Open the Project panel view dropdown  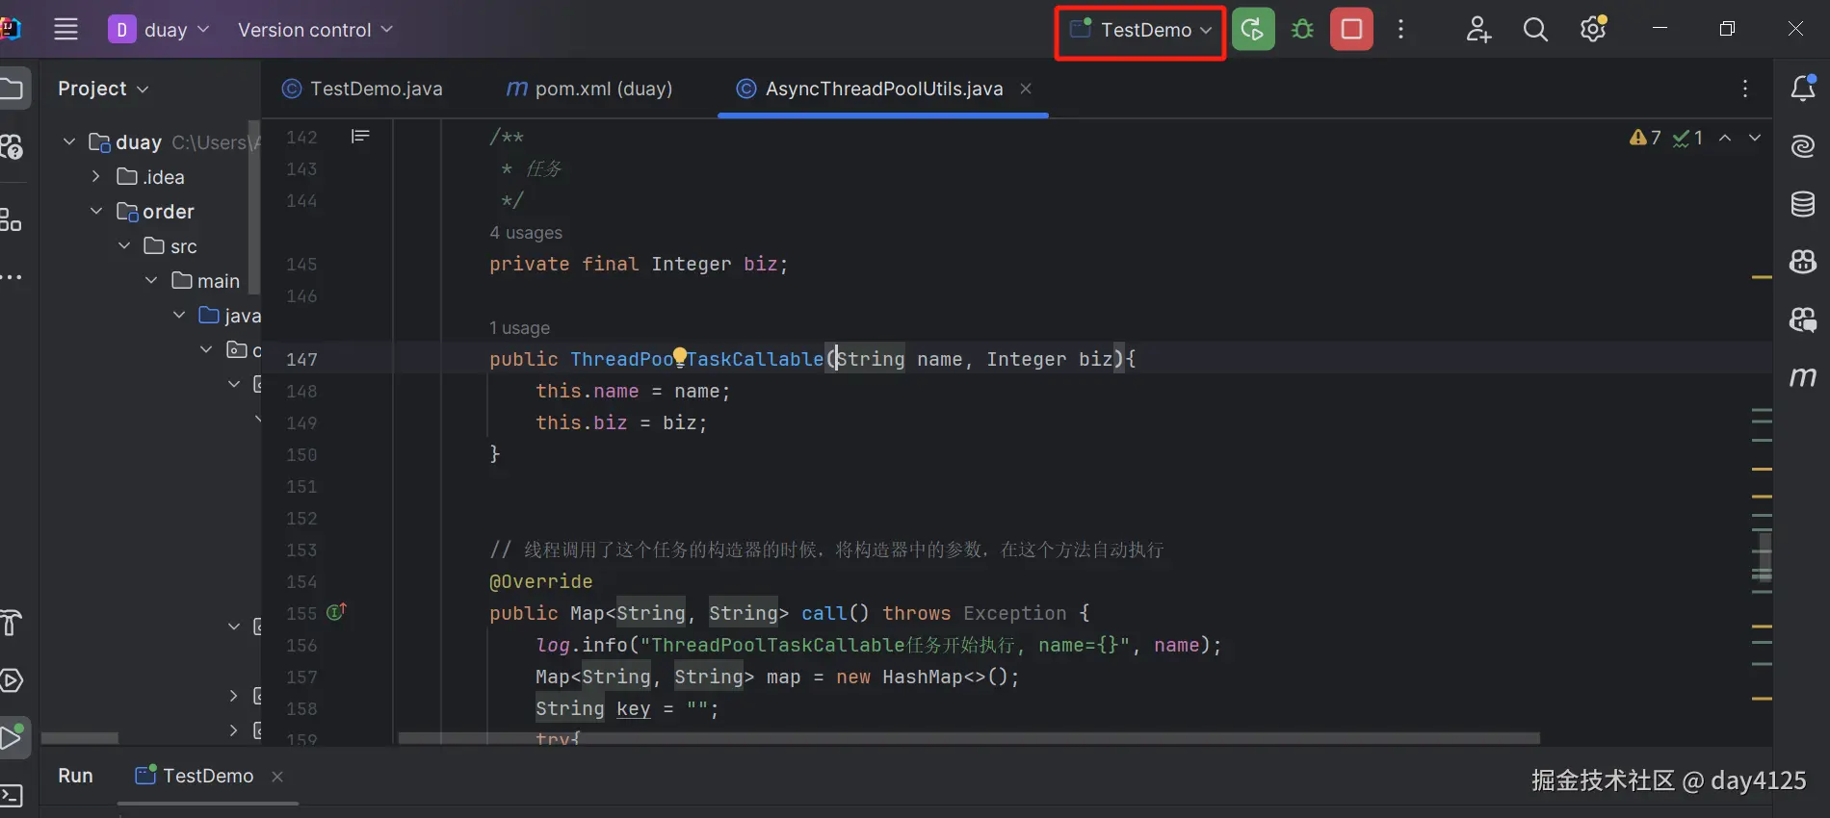[x=103, y=89]
